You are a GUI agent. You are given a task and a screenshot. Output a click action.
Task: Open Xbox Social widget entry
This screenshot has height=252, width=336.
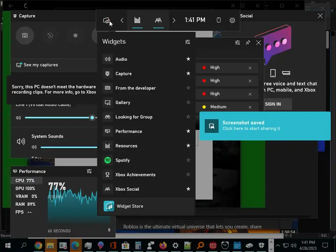coord(146,189)
